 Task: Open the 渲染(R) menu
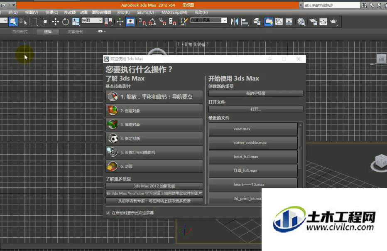pos(123,12)
